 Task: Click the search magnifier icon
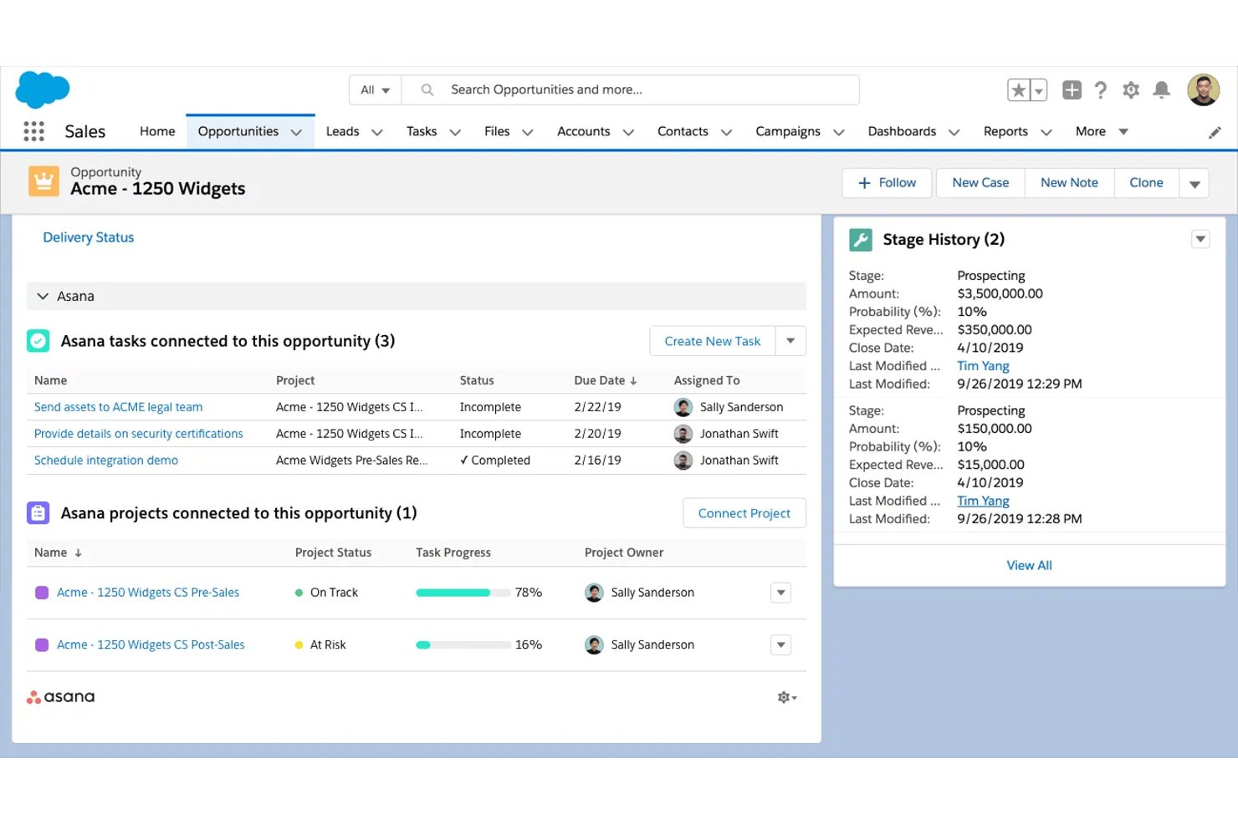coord(427,89)
